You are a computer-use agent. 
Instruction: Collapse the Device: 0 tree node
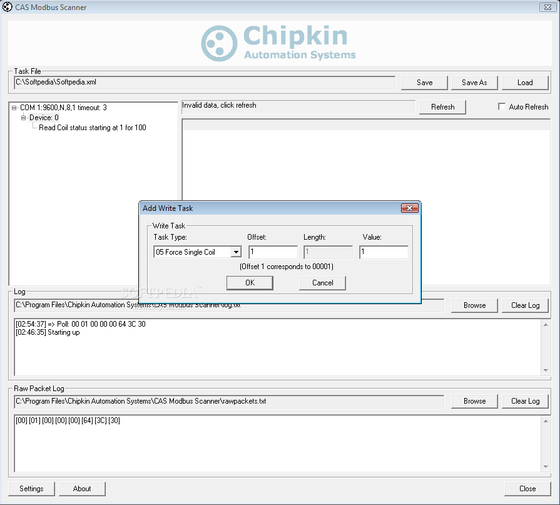pos(24,118)
